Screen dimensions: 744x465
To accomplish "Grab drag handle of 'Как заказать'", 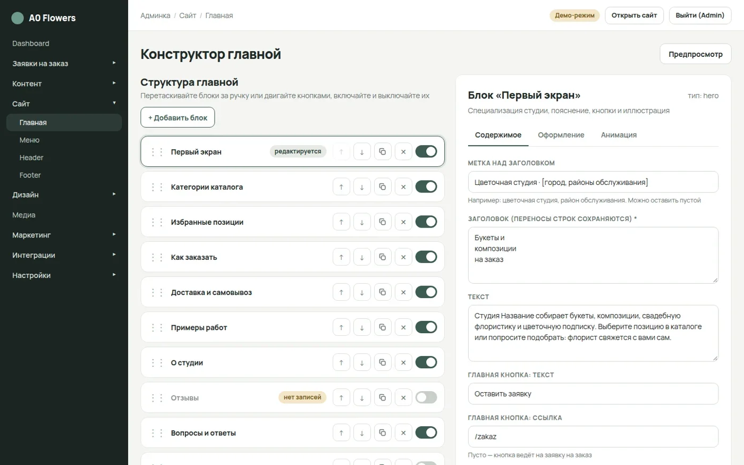I will [x=157, y=257].
